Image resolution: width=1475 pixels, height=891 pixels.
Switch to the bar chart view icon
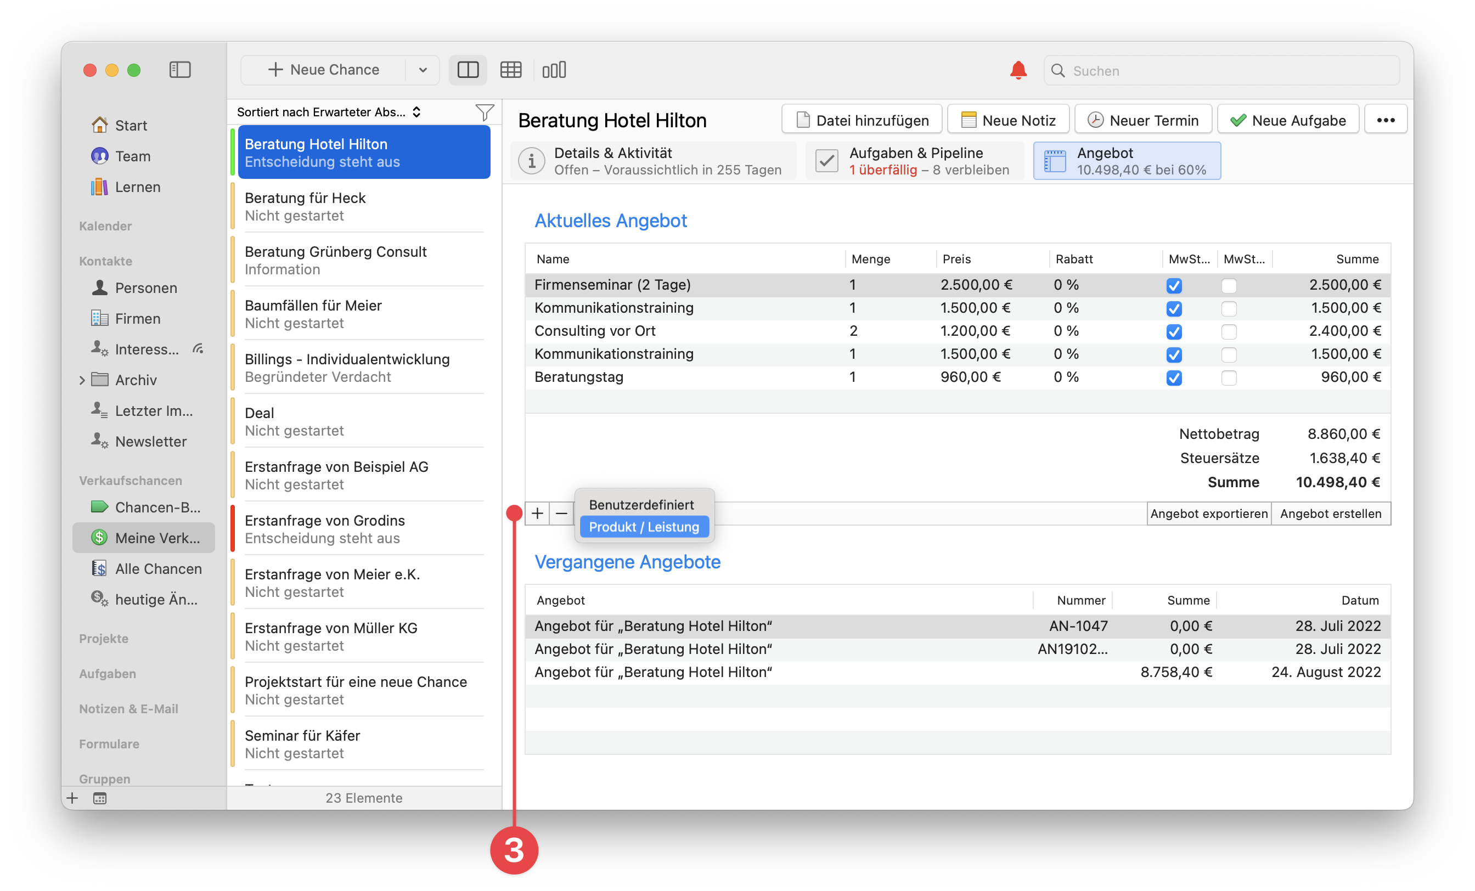[554, 70]
